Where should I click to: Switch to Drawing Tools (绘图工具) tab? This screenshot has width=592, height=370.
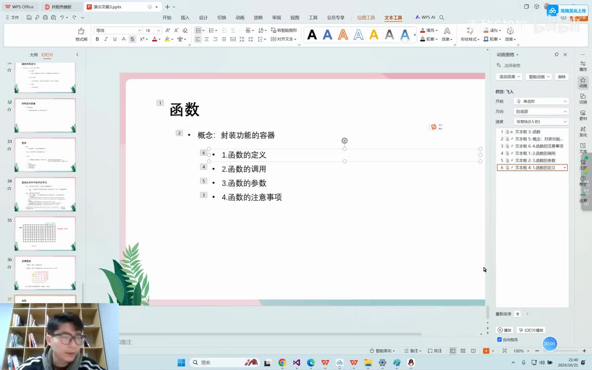pyautogui.click(x=366, y=18)
